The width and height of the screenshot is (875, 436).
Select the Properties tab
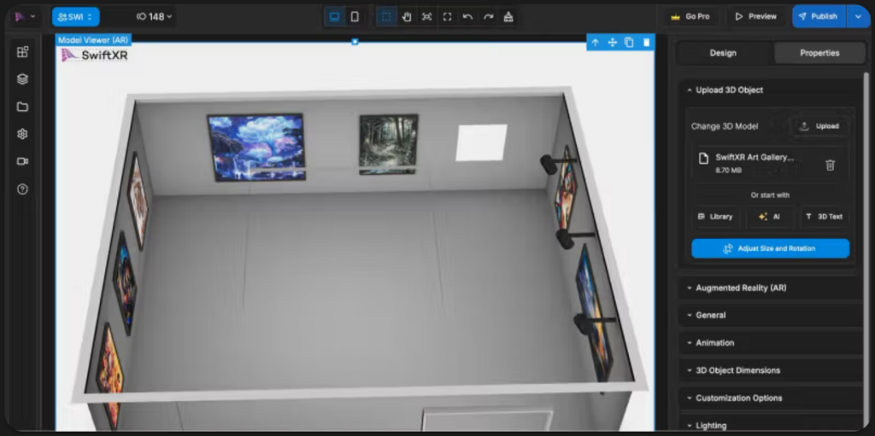click(819, 53)
